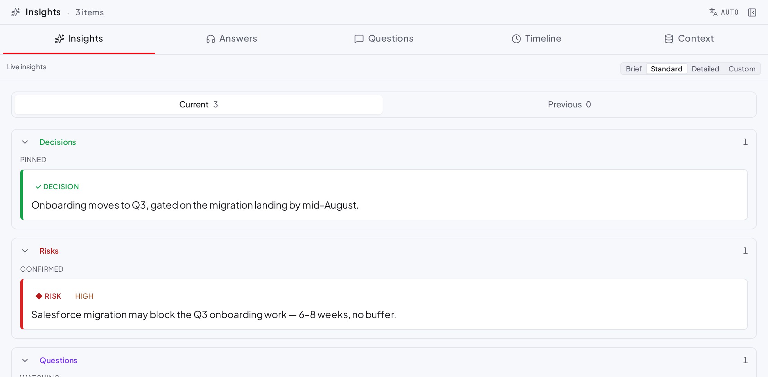Viewport: 768px width, 377px height.
Task: Click the translate language icon
Action: coord(713,12)
